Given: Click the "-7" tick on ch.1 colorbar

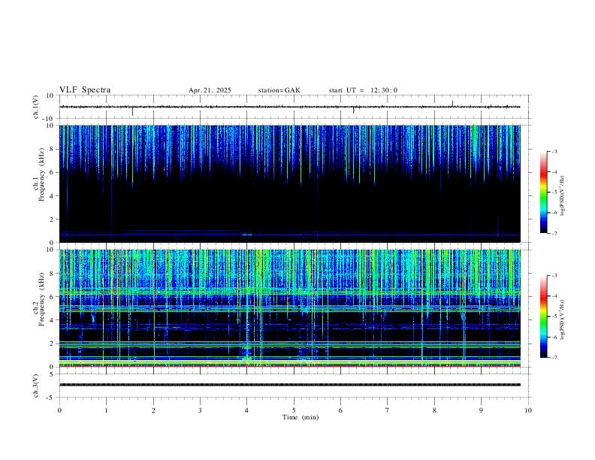Looking at the screenshot, I should (x=554, y=233).
